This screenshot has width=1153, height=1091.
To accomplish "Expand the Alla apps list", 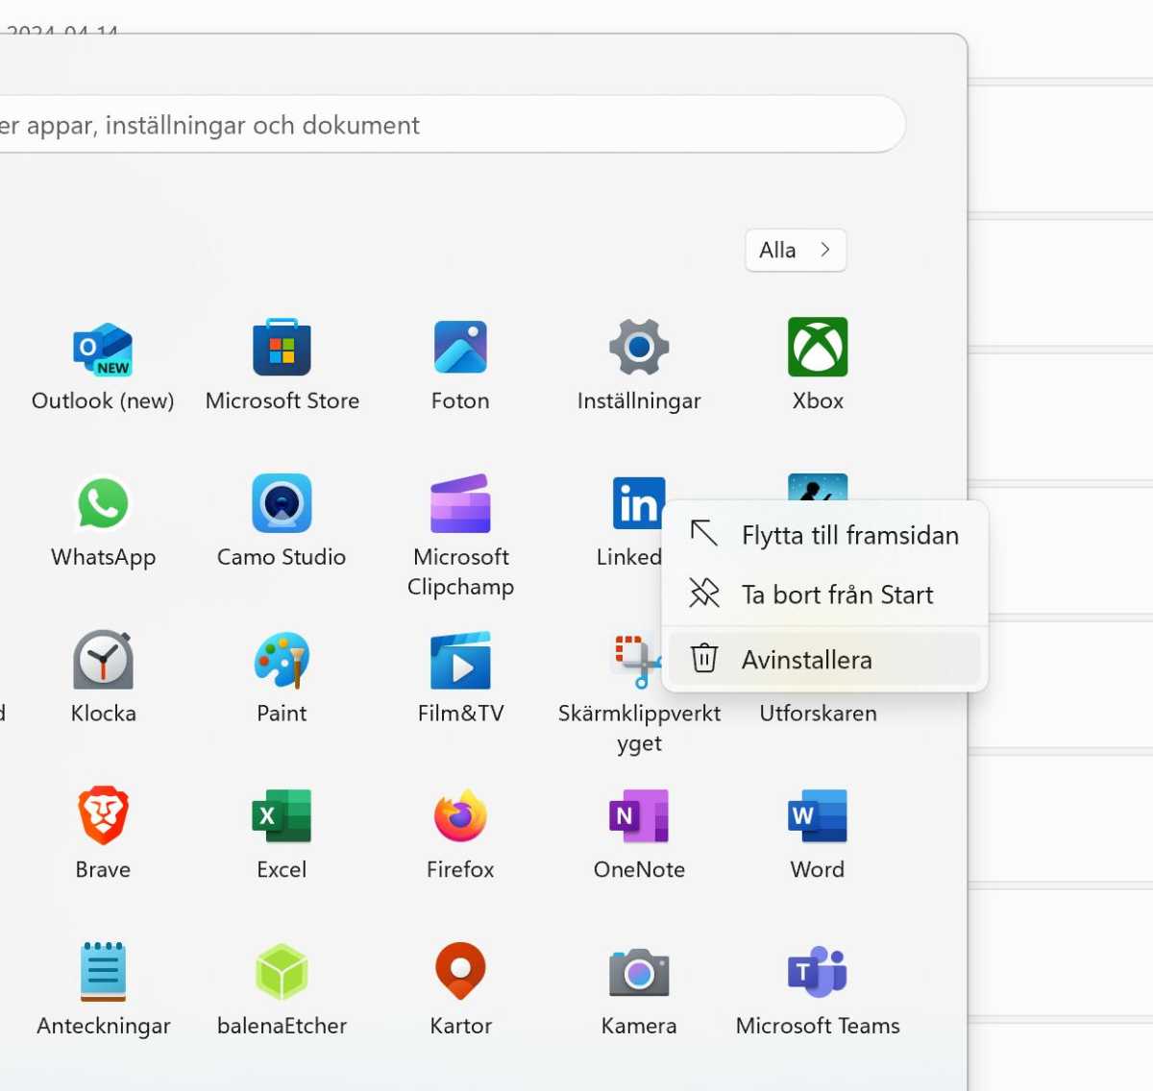I will click(796, 251).
